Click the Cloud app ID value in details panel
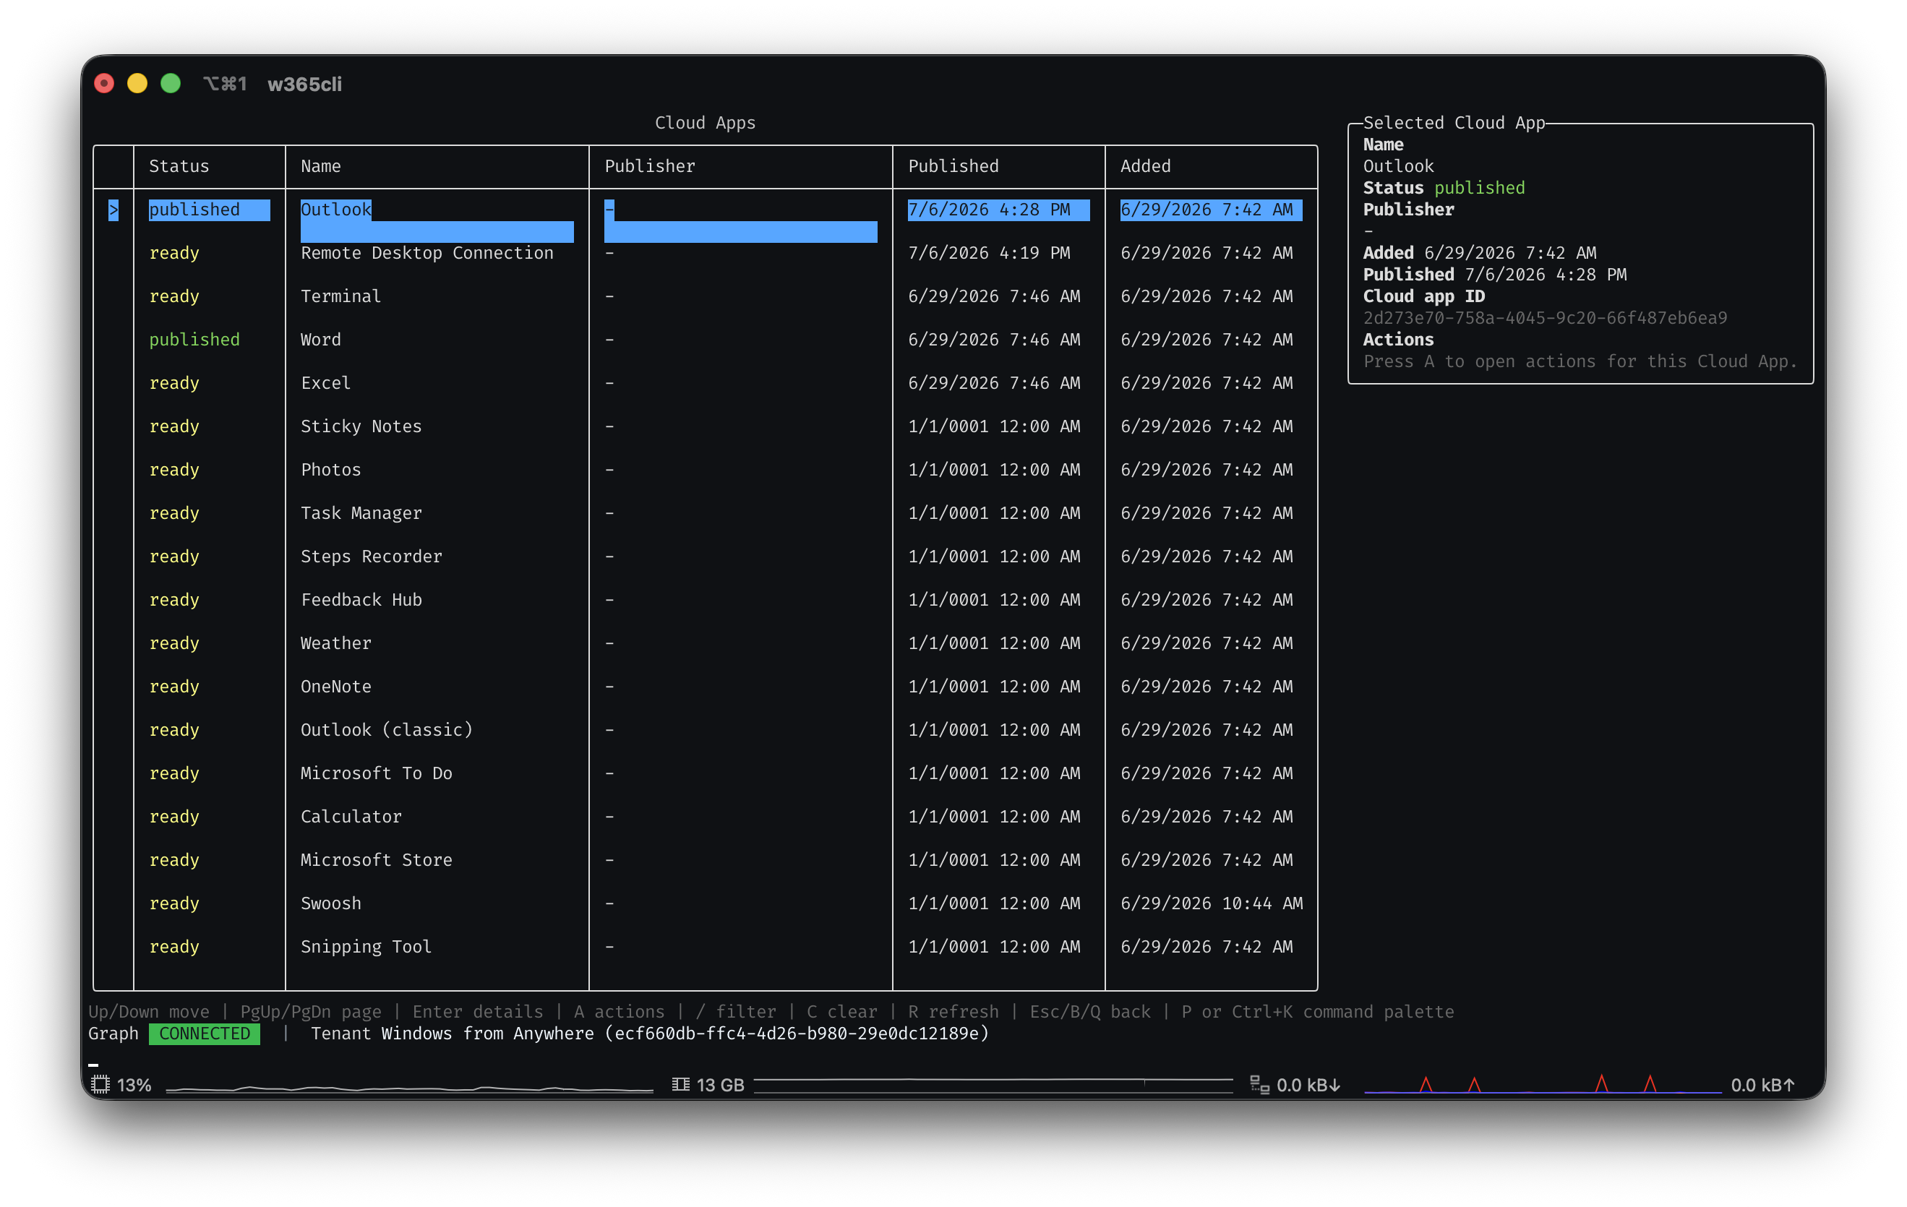1907x1207 pixels. pos(1544,319)
